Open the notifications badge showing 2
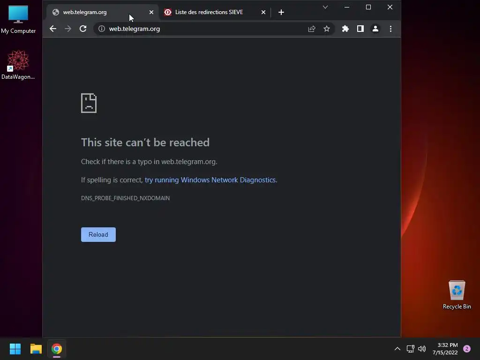This screenshot has width=480, height=360. (467, 349)
